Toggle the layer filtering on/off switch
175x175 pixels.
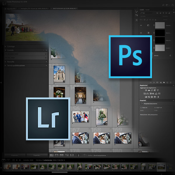point(174,13)
